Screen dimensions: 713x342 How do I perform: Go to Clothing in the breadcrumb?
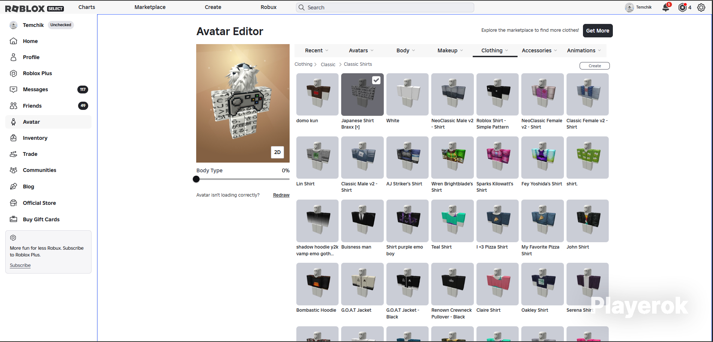click(x=303, y=64)
